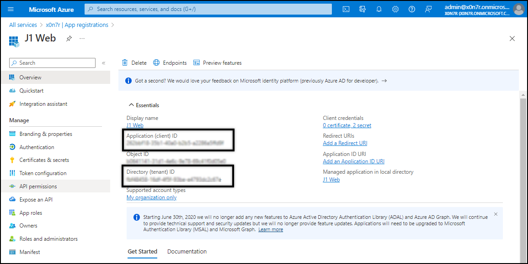Dismiss the ADAL deprecation notice
The height and width of the screenshot is (264, 528).
[x=496, y=214]
